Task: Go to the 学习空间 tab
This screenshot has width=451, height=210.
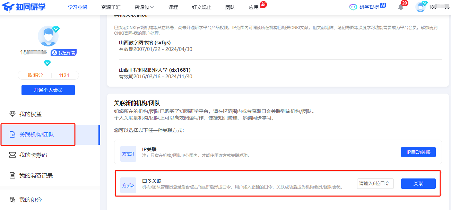Action: 78,7
